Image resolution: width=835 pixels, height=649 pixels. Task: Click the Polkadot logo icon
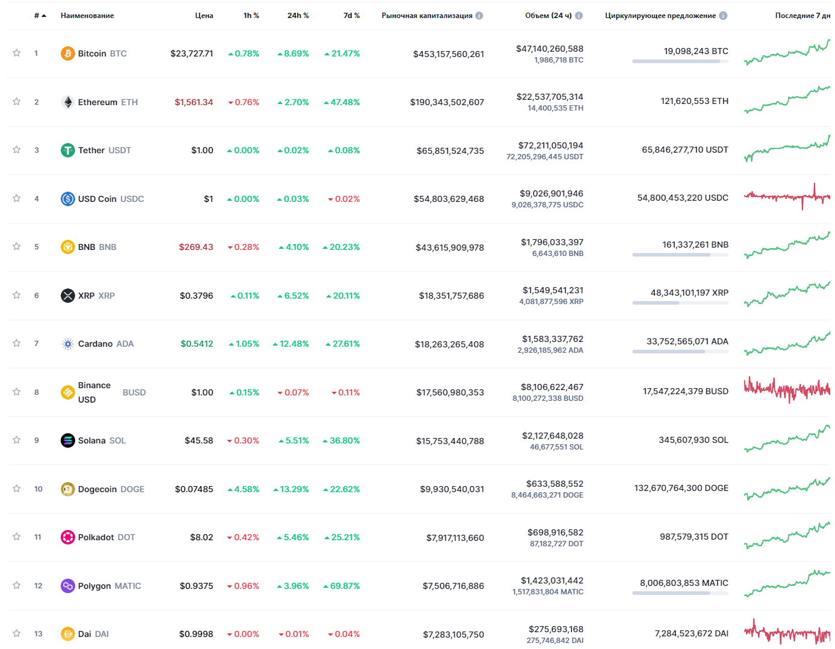coord(68,537)
